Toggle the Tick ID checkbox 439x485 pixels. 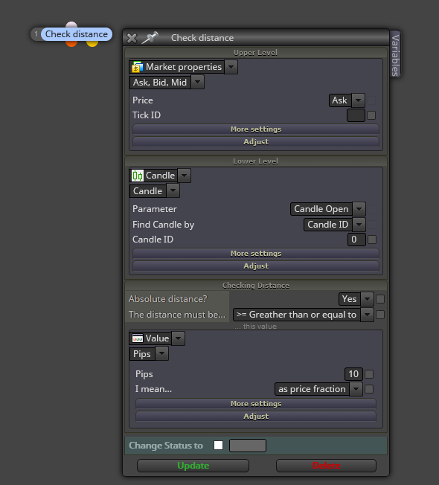tap(371, 115)
